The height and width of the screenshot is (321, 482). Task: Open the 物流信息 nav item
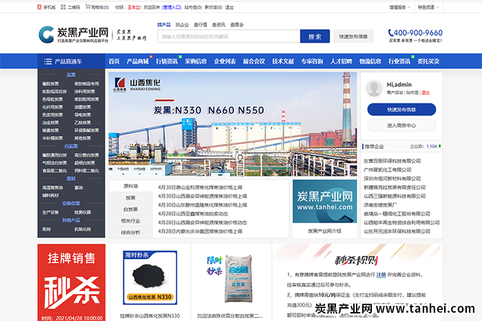(370, 61)
